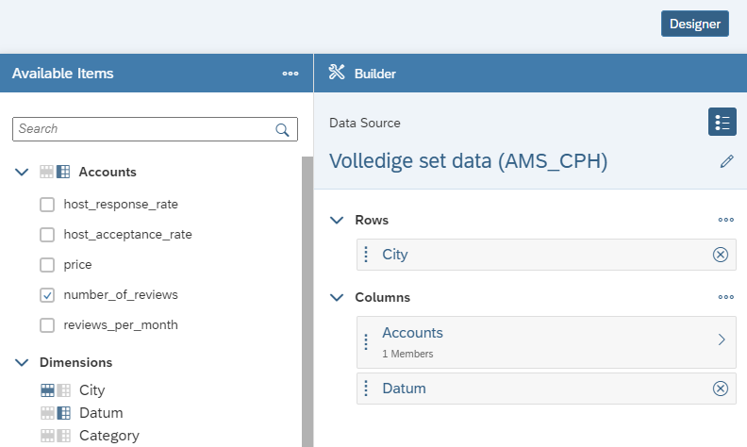Remove City from Rows
Image resolution: width=747 pixels, height=447 pixels.
coord(720,255)
